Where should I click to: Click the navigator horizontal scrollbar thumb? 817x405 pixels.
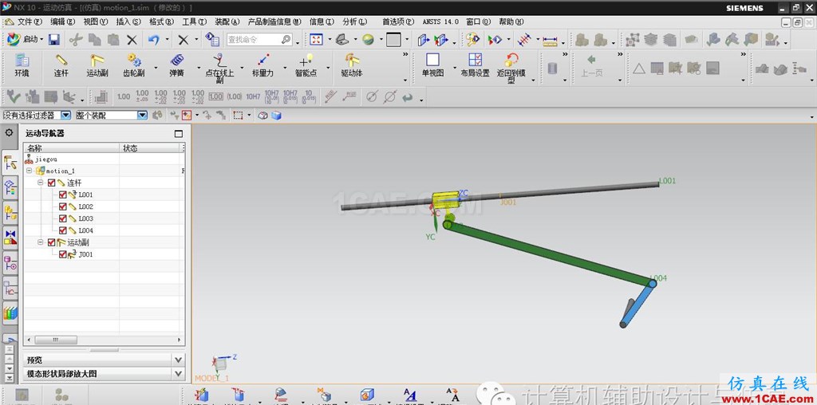[56, 340]
